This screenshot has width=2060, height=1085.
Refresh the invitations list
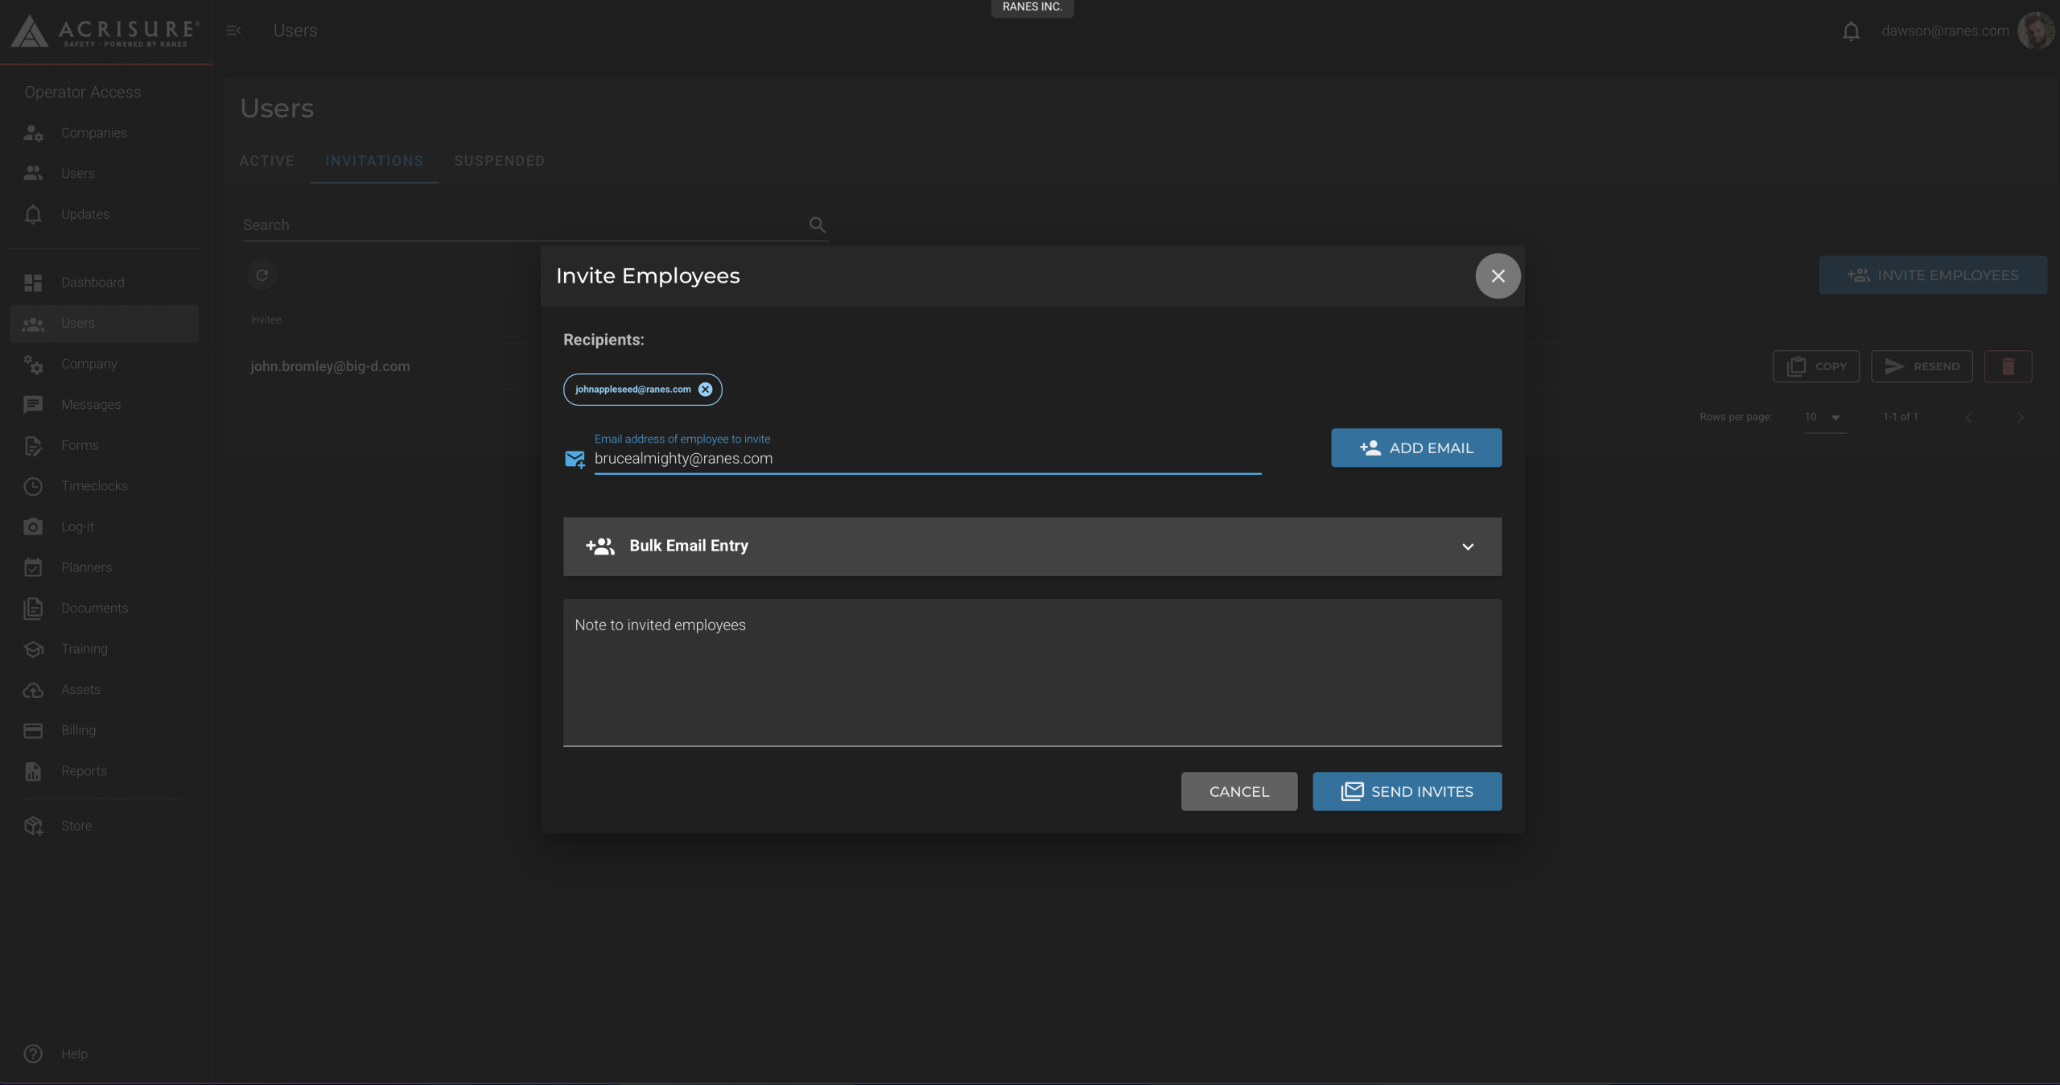[x=262, y=275]
